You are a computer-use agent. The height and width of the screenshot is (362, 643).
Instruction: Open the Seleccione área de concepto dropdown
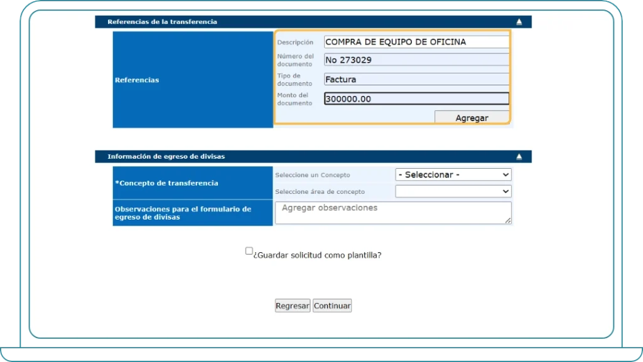[x=453, y=191]
